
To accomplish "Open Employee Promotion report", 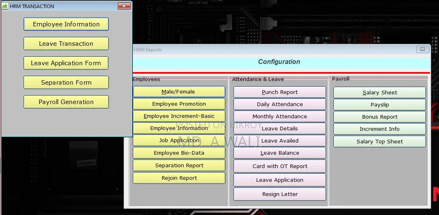I will pos(179,104).
